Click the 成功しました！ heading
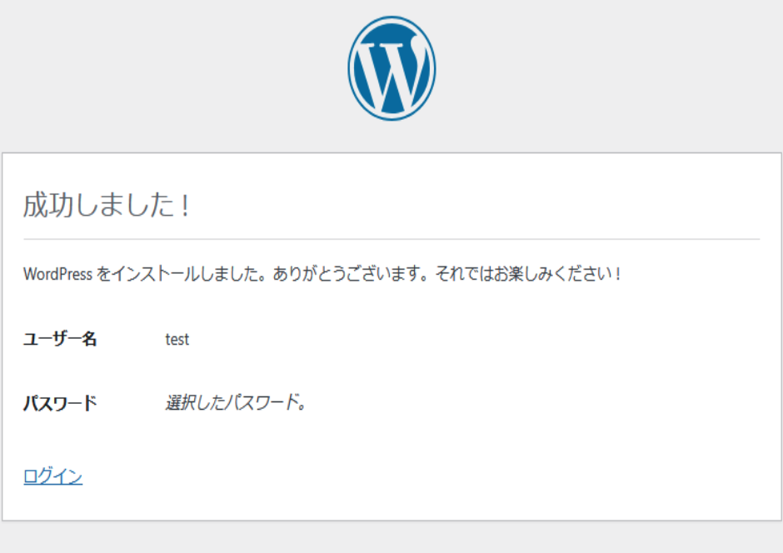 click(107, 206)
